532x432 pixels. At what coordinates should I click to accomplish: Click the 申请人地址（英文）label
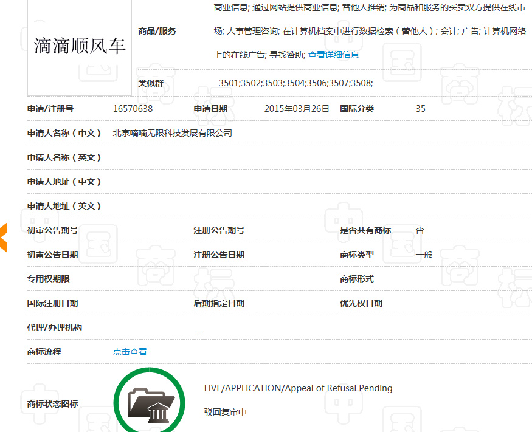tap(64, 206)
